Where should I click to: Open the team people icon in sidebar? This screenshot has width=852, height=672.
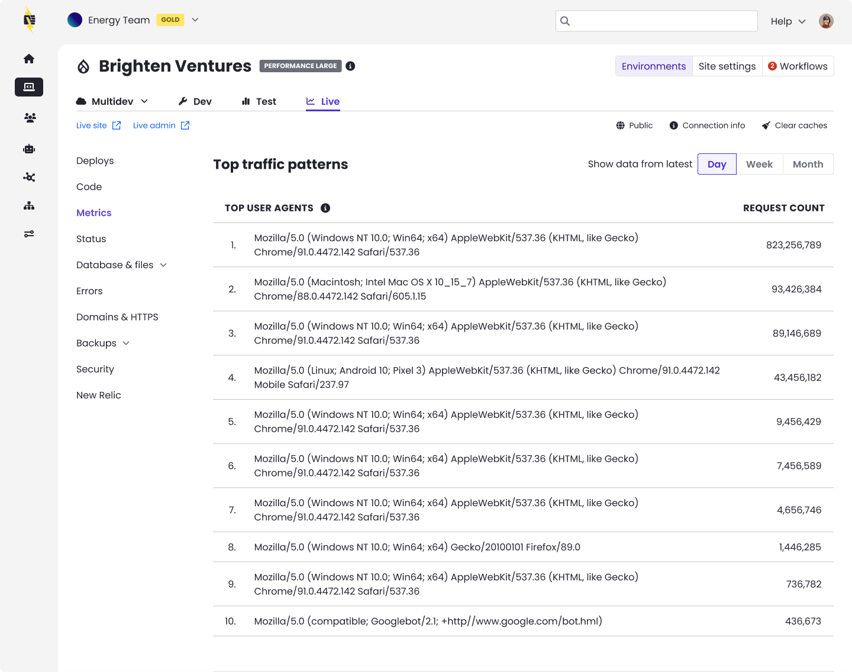click(30, 118)
